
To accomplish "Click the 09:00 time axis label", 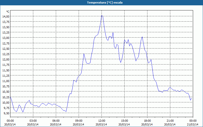I will tap(79, 121).
